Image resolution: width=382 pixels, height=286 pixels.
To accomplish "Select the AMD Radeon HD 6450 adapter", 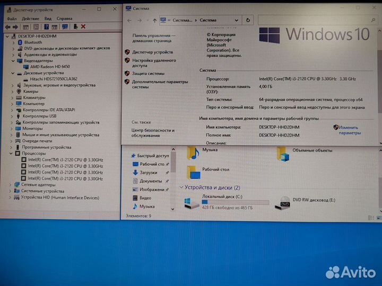I will click(x=50, y=66).
